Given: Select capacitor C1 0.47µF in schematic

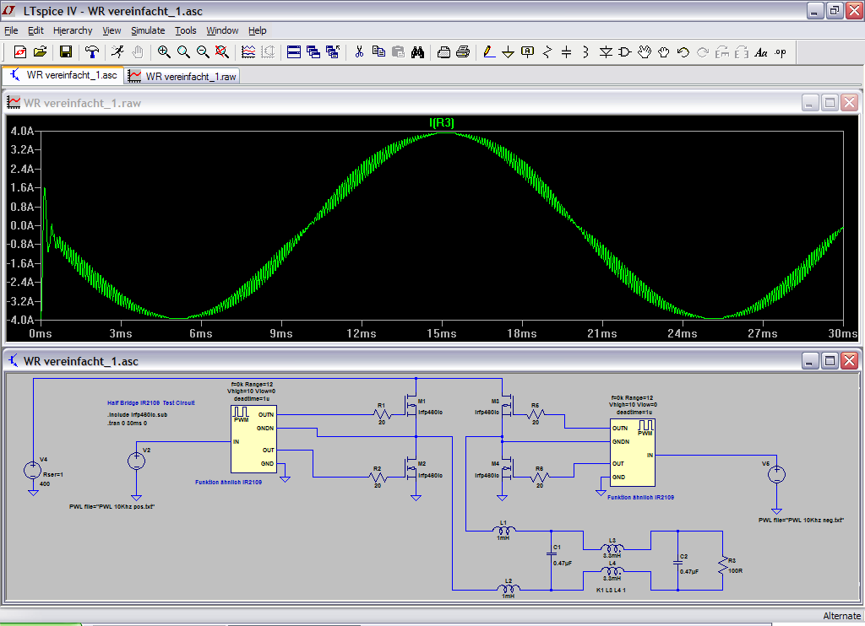Looking at the screenshot, I should tap(551, 554).
